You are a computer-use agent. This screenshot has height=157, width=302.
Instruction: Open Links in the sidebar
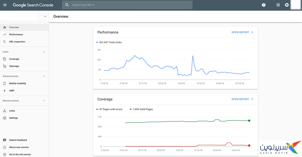click(x=24, y=111)
